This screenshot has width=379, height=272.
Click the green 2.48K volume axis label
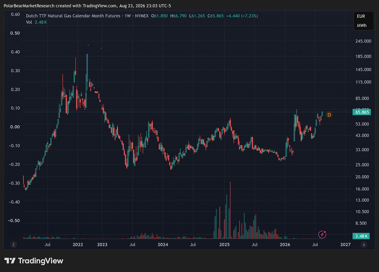362,236
